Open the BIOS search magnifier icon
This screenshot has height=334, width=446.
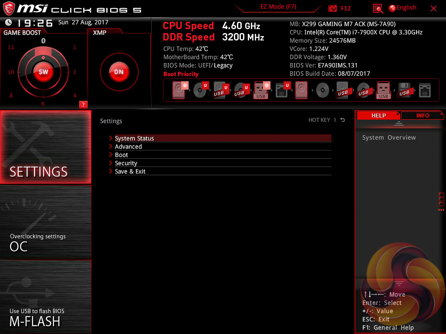(378, 9)
